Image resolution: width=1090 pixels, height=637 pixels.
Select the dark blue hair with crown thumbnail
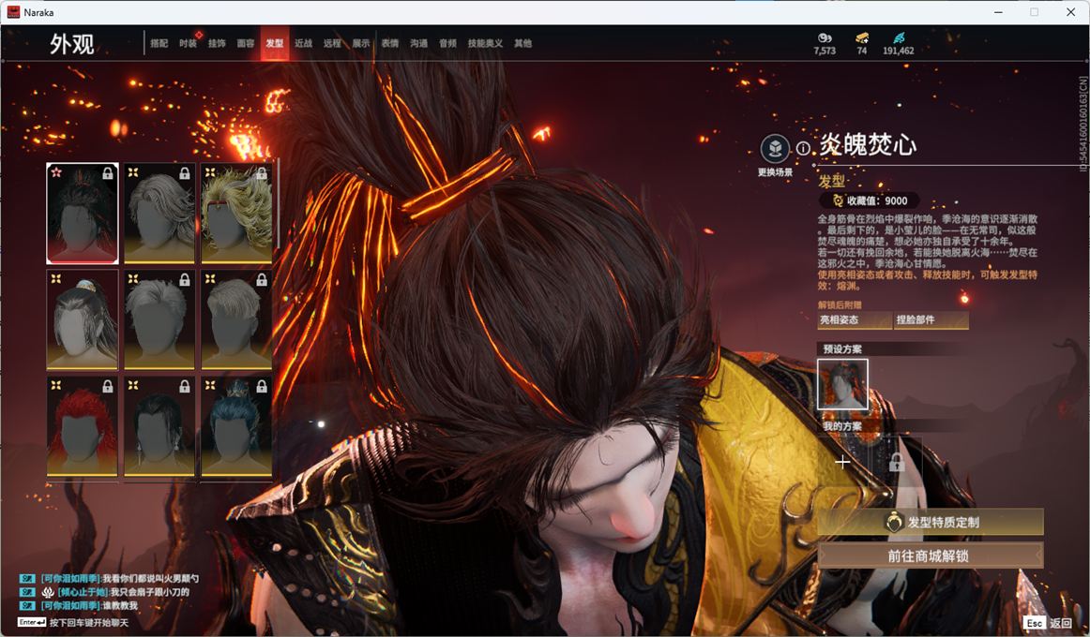click(x=236, y=426)
